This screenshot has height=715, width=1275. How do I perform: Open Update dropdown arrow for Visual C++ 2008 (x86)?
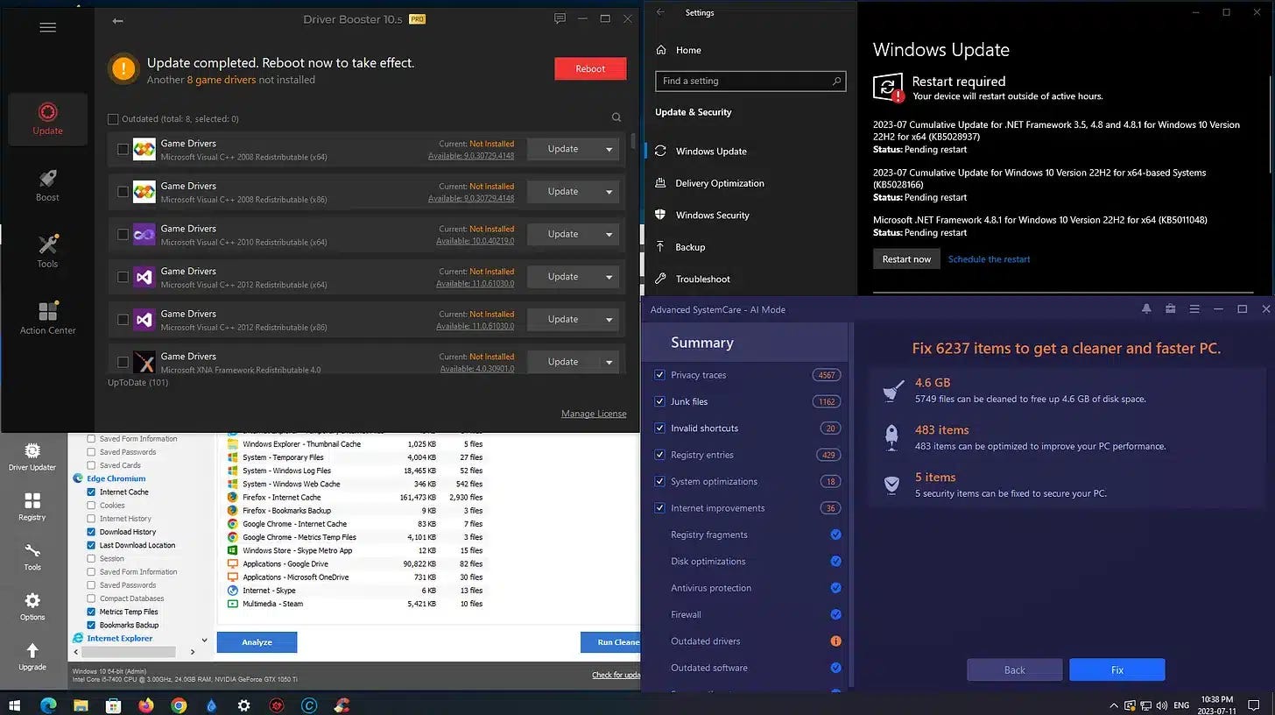609,191
